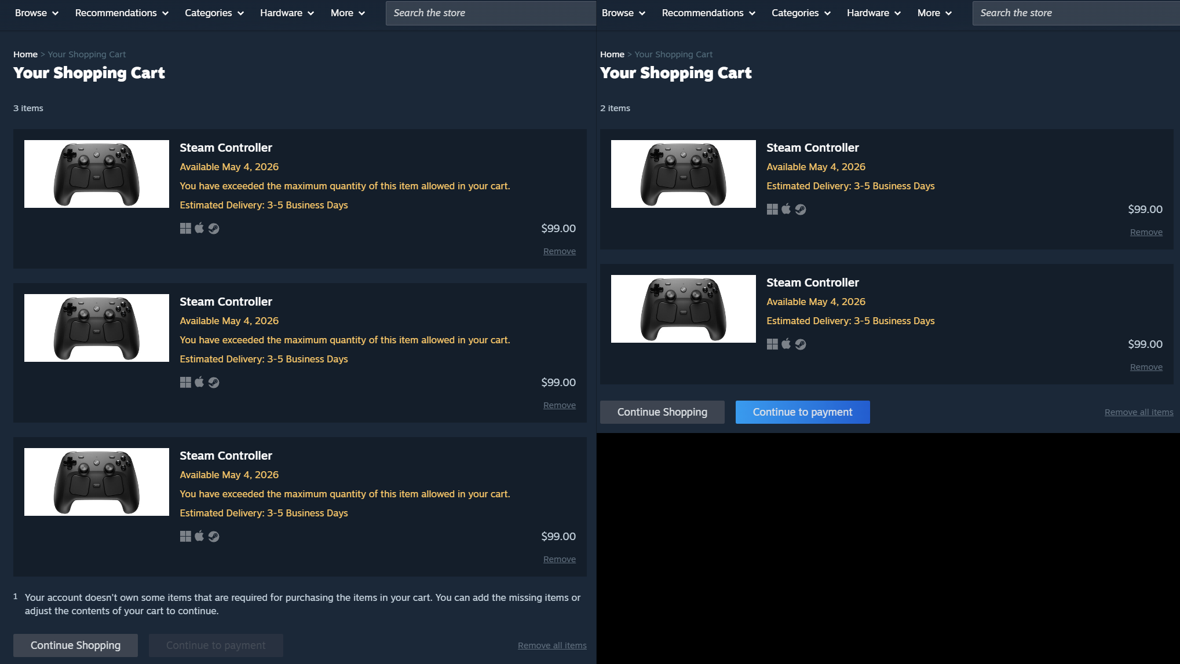This screenshot has width=1180, height=664.
Task: Click Remove all items in right cart
Action: [1139, 412]
